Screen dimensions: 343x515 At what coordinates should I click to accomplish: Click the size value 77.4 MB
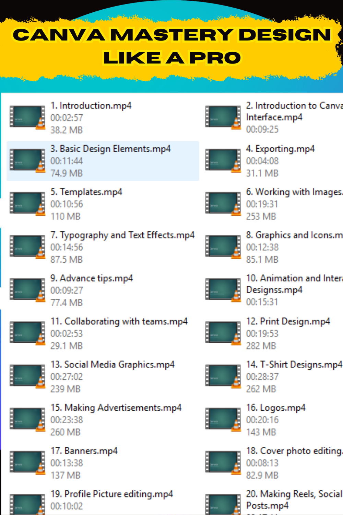(x=67, y=303)
